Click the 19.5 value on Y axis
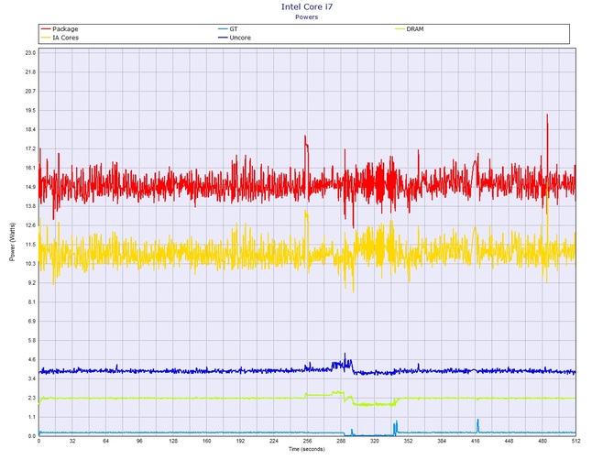The height and width of the screenshot is (460, 614). [30, 110]
